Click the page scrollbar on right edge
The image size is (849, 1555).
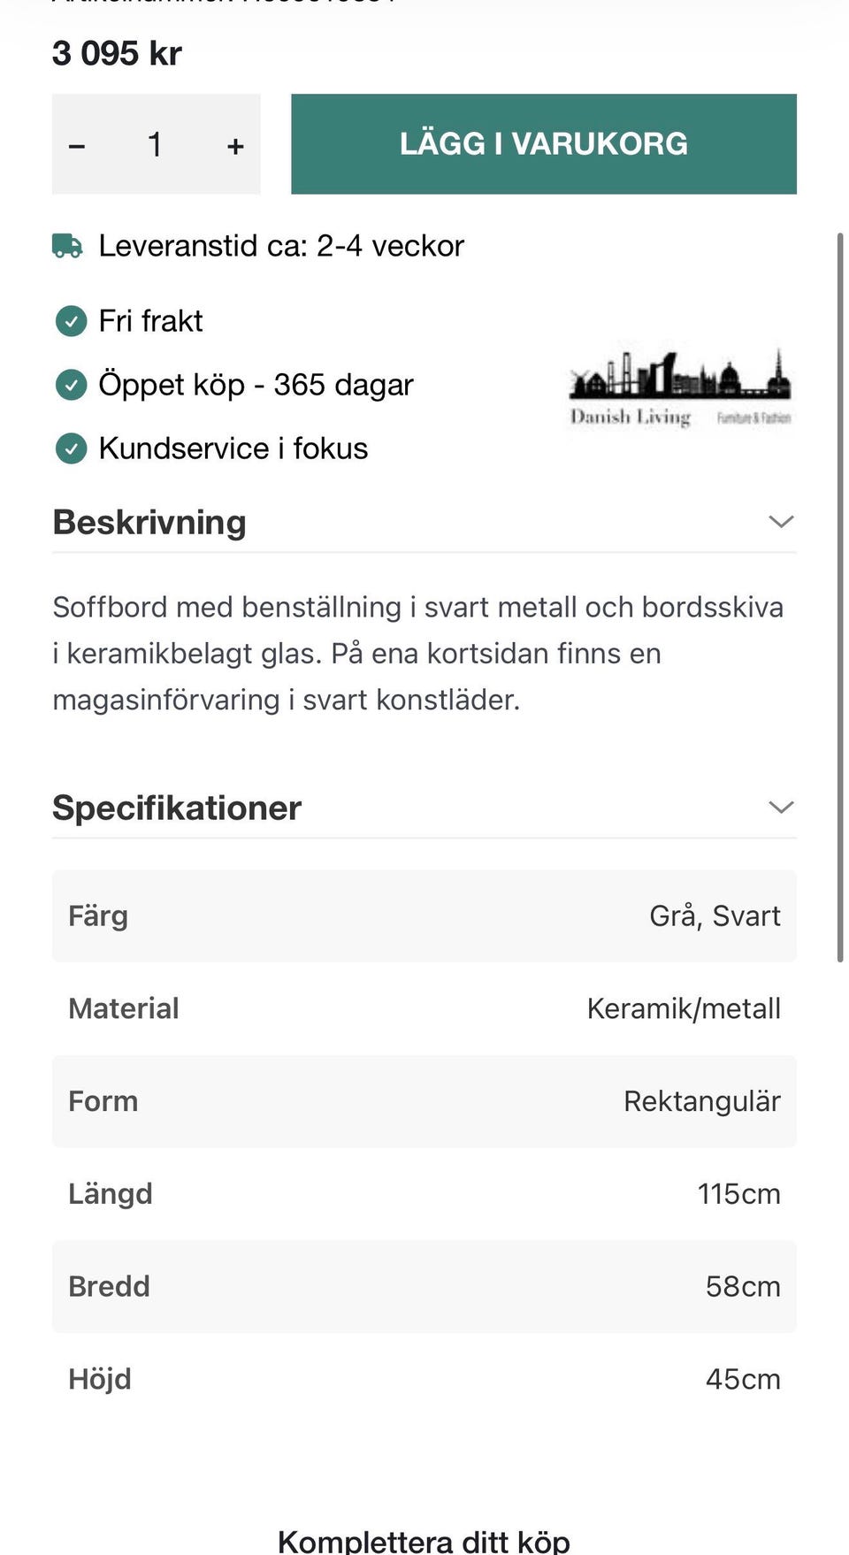840,597
